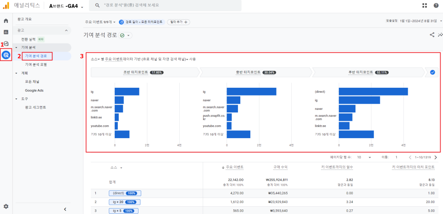Click the share report icon
Screen dimensions: 443x214
pyautogui.click(x=432, y=35)
